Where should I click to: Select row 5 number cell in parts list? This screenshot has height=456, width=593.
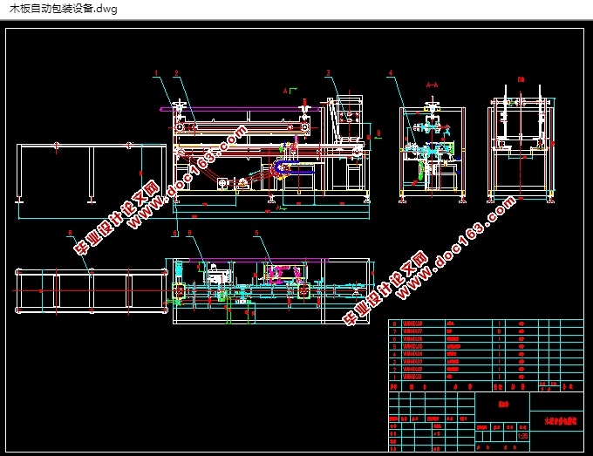[394, 346]
